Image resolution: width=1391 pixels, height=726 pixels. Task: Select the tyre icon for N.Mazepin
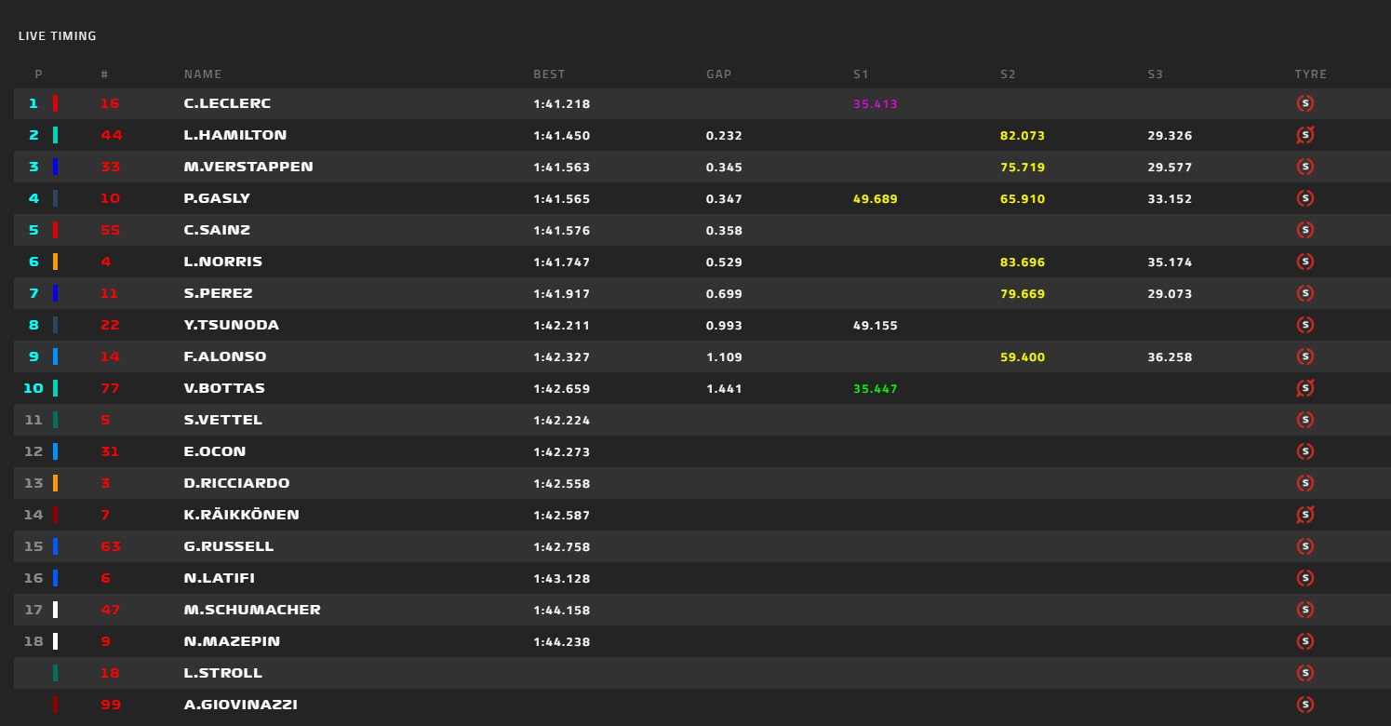[x=1305, y=641]
